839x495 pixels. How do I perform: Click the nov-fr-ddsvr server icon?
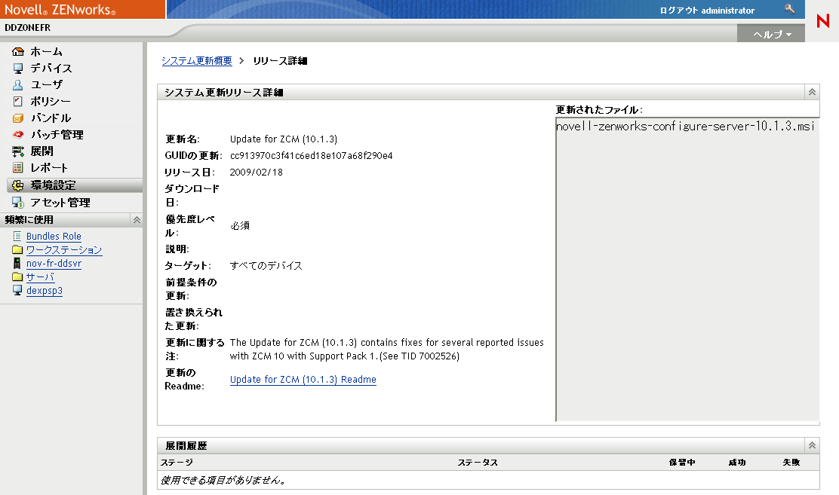pos(17,263)
